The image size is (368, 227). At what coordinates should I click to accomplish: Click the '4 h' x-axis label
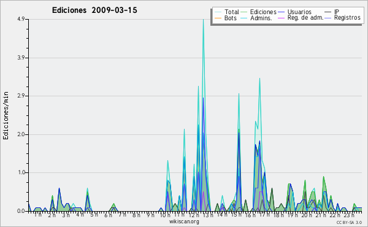coord(80,215)
